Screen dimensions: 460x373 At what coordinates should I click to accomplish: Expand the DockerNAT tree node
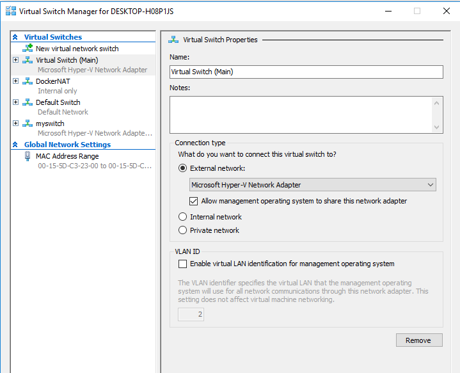pyautogui.click(x=16, y=81)
